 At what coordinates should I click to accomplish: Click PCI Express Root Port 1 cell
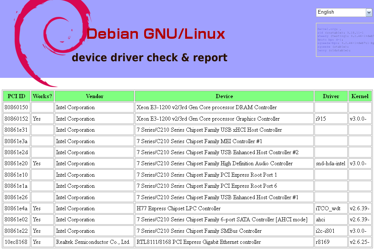[224, 175]
